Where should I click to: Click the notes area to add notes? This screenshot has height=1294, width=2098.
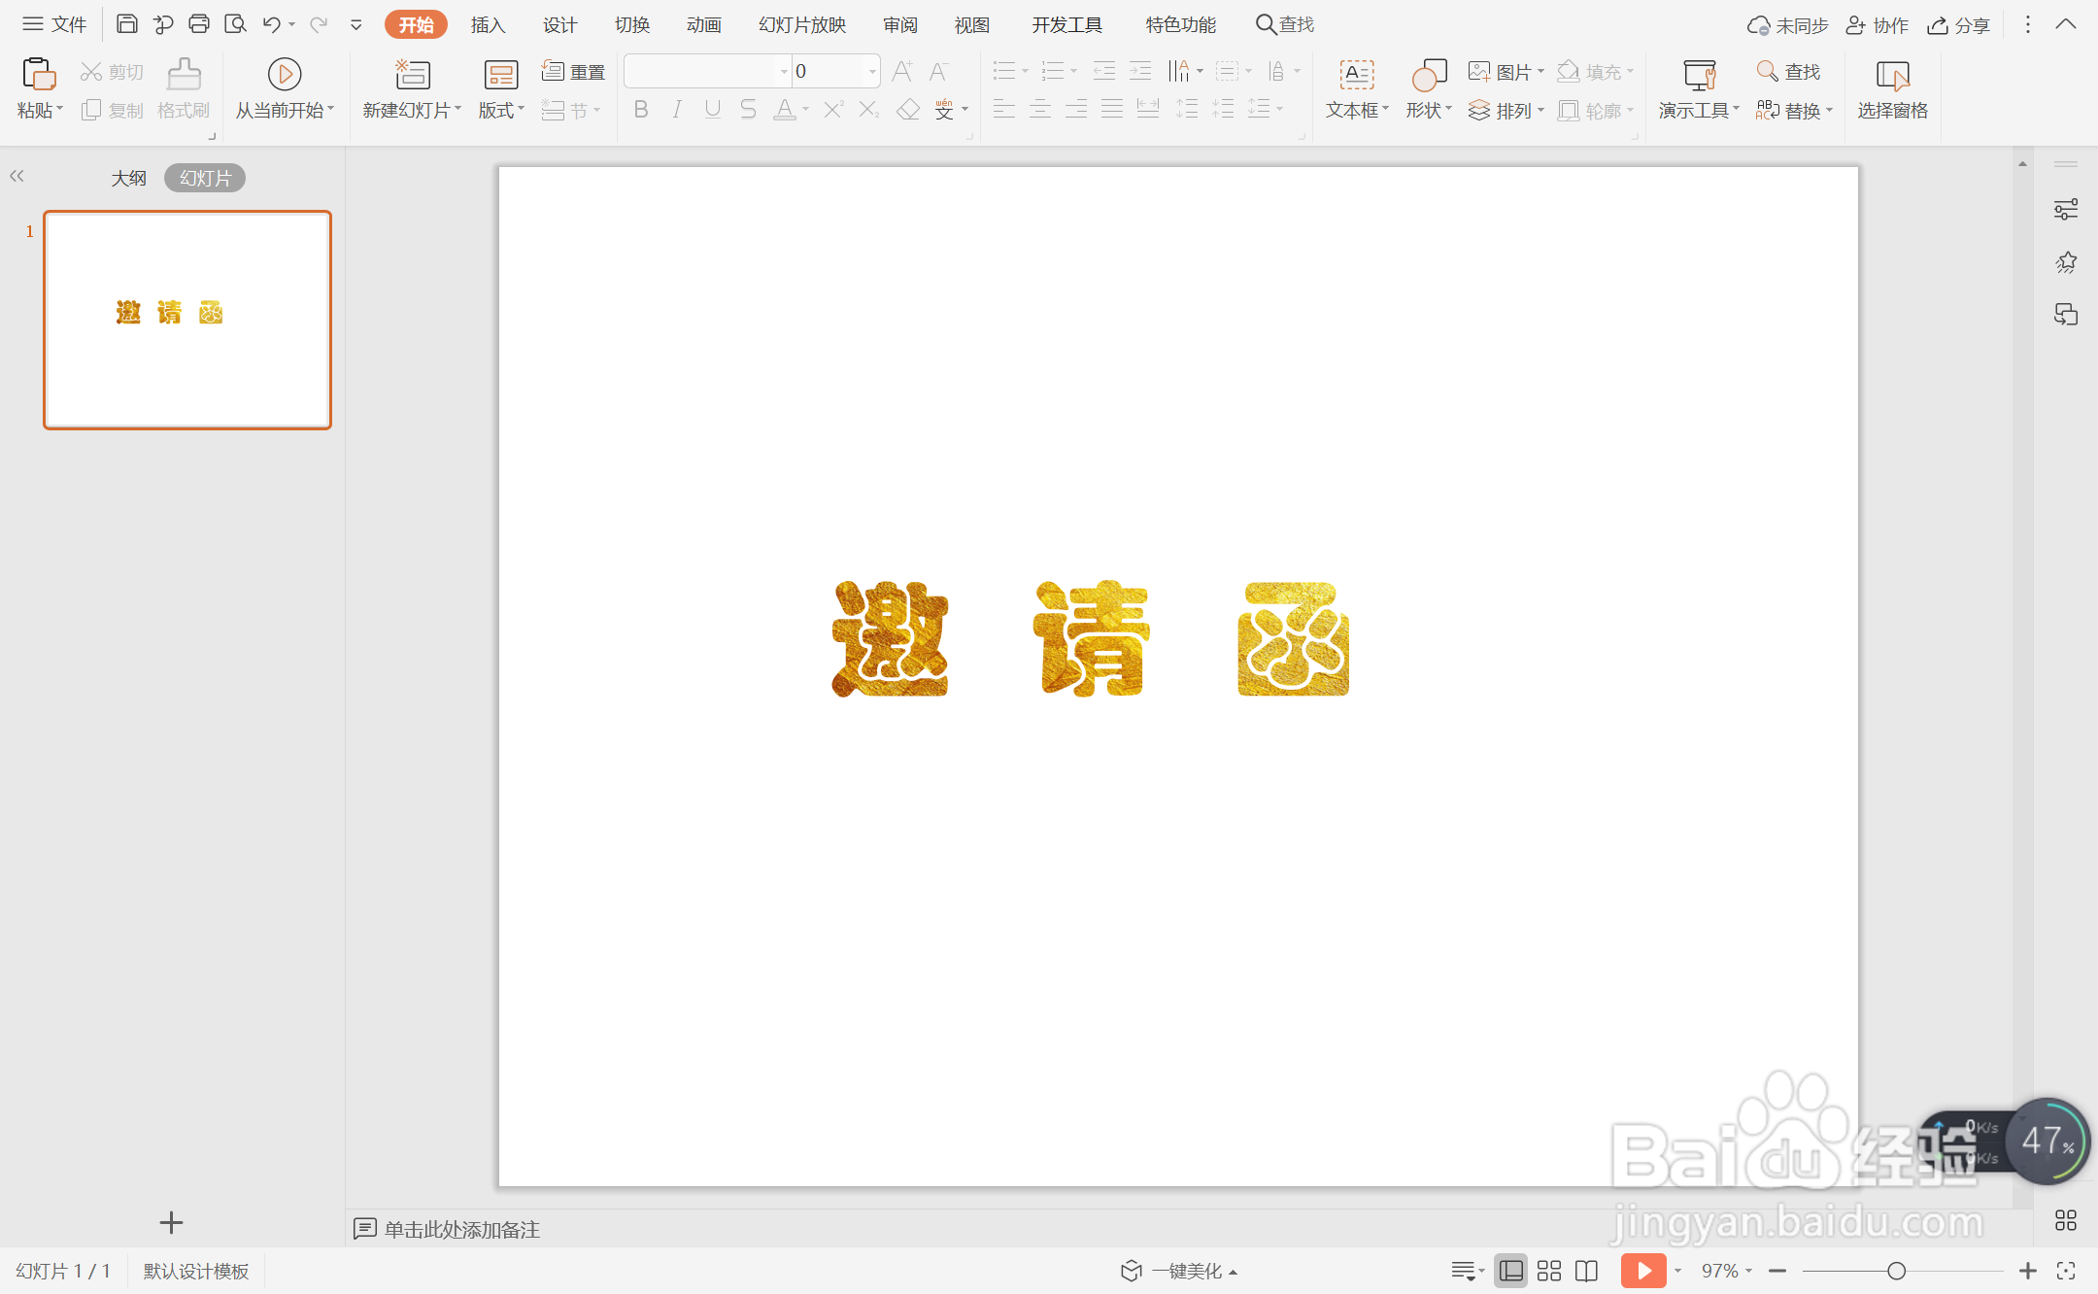(461, 1229)
